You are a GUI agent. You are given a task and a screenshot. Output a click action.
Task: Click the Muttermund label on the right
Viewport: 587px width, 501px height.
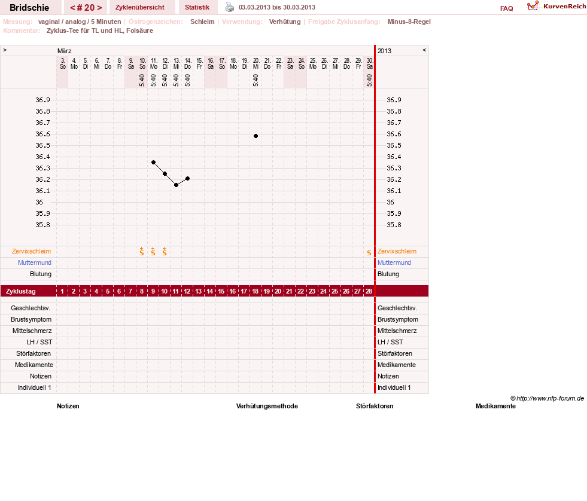pos(394,262)
